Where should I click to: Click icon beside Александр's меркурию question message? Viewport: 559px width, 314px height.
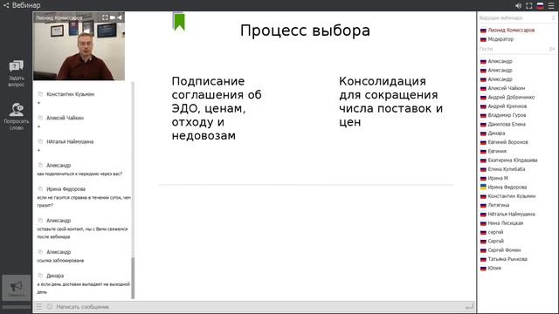click(40, 166)
